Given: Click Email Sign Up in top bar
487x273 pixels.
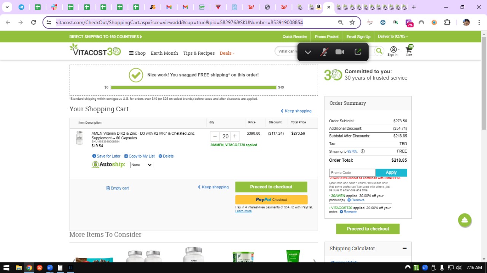Looking at the screenshot, I should coord(358,36).
